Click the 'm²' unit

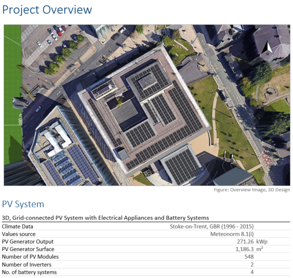[260, 249]
